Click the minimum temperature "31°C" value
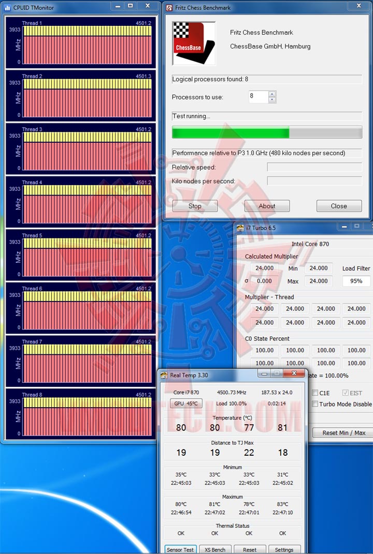This screenshot has height=554, width=373. click(282, 475)
